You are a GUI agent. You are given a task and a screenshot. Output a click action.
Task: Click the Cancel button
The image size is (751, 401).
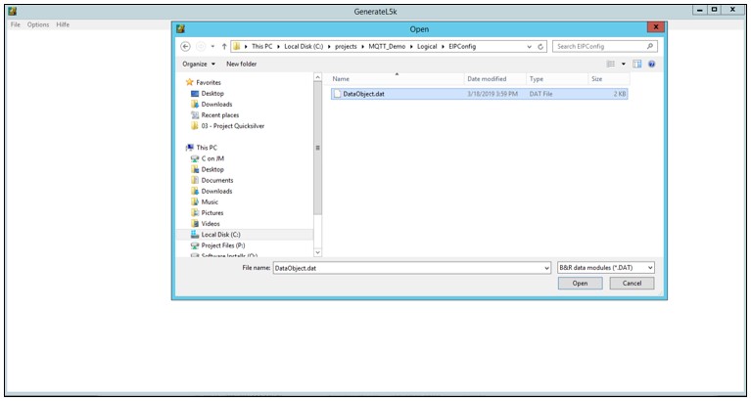[x=632, y=283]
